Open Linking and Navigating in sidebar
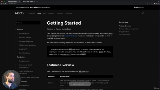 click(x=27, y=45)
